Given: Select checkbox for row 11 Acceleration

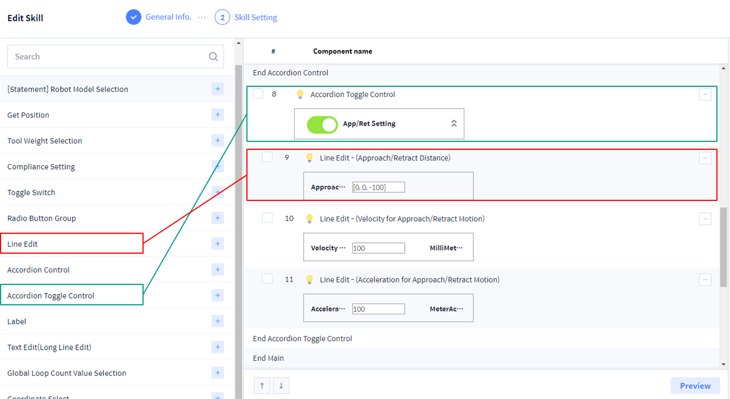Looking at the screenshot, I should click(267, 279).
